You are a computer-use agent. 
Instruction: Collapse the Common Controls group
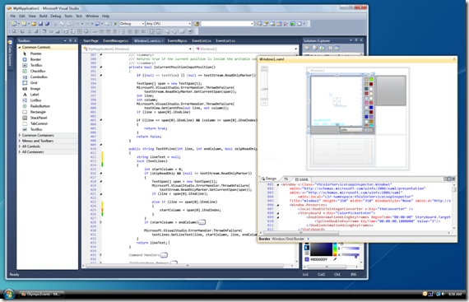(x=20, y=47)
